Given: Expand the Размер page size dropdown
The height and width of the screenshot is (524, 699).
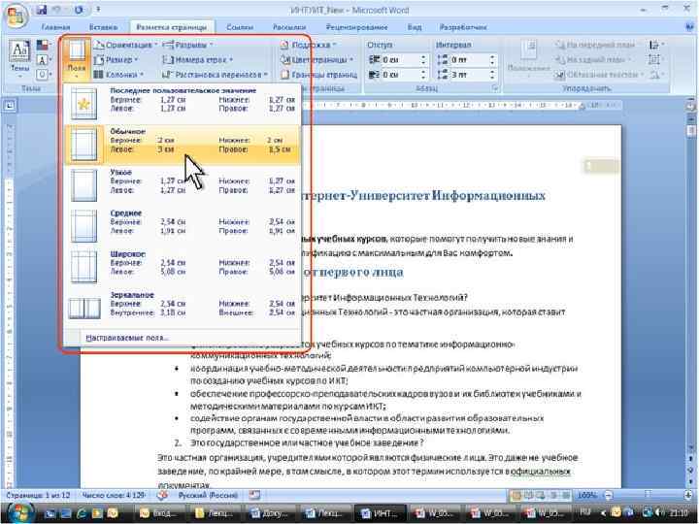Looking at the screenshot, I should pos(116,60).
